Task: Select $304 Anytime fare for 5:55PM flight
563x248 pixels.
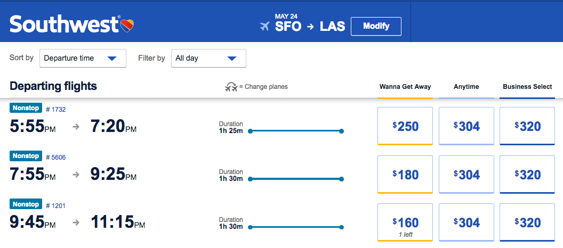Action: [x=467, y=126]
